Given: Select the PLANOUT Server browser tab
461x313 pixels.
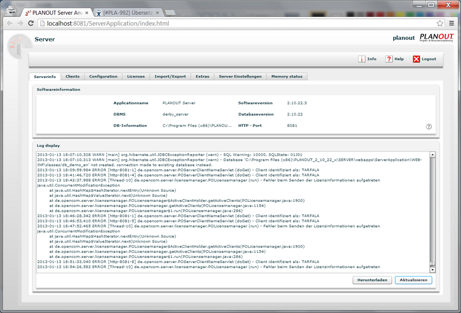Looking at the screenshot, I should 57,13.
